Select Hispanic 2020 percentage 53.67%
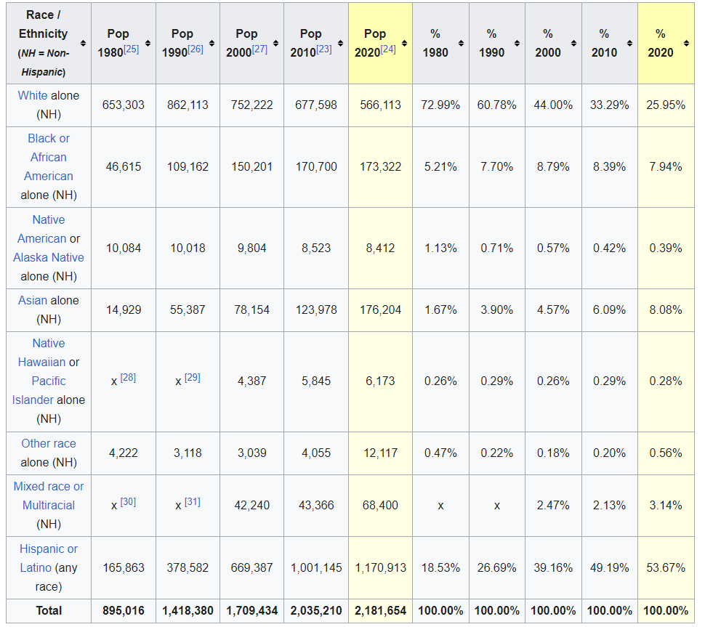The width and height of the screenshot is (705, 627). click(x=666, y=568)
